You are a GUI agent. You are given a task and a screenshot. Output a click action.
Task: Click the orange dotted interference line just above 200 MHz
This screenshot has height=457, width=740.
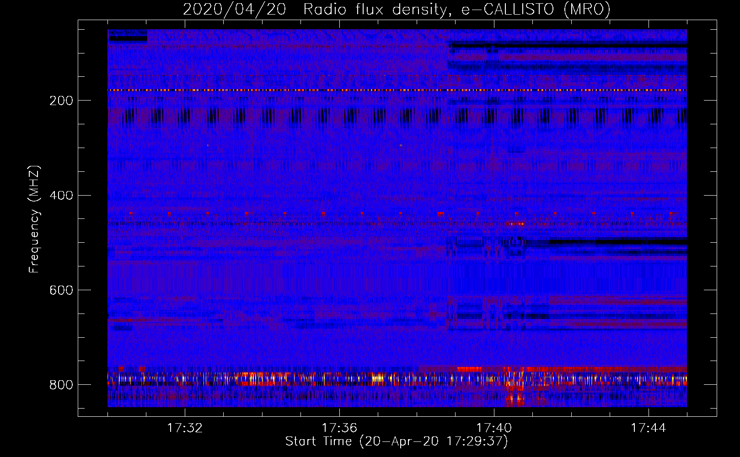397,90
